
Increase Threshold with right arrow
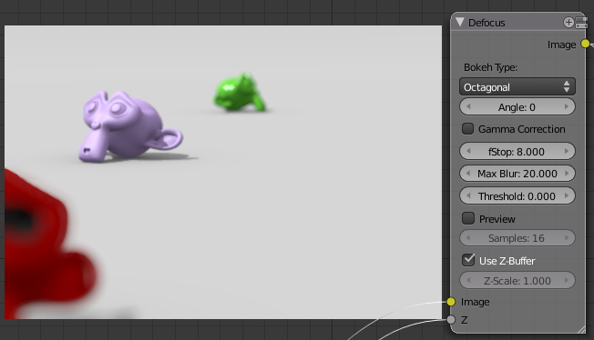[x=567, y=195]
